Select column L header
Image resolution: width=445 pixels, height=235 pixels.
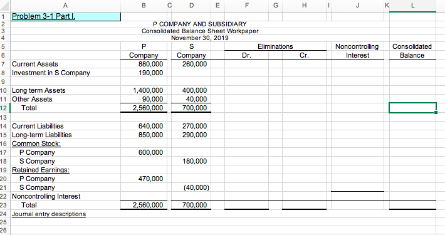412,6
